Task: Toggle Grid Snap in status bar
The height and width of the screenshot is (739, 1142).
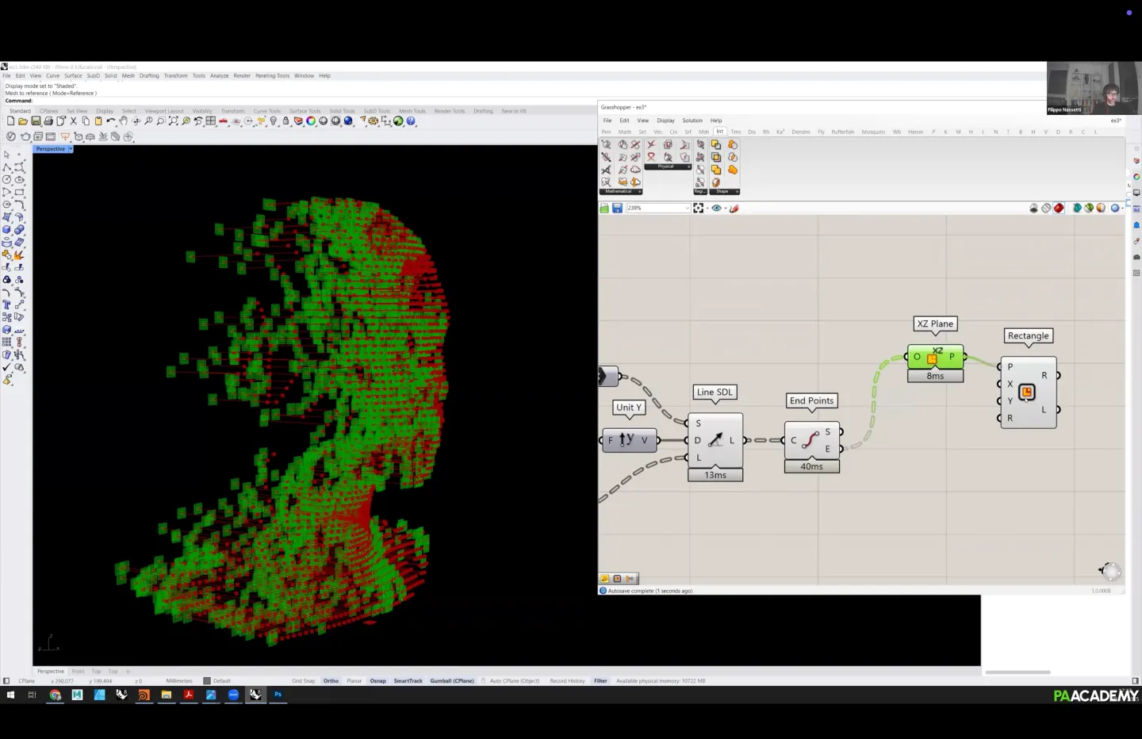Action: tap(303, 681)
